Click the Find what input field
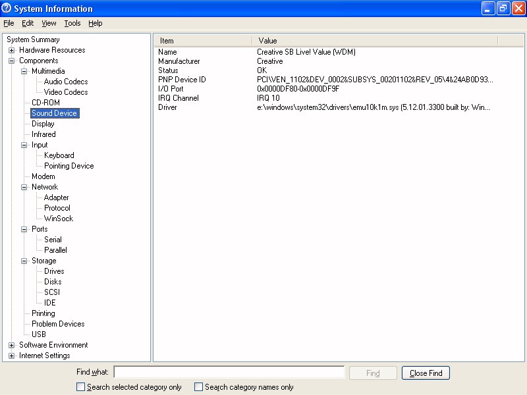The width and height of the screenshot is (527, 395). (x=229, y=372)
